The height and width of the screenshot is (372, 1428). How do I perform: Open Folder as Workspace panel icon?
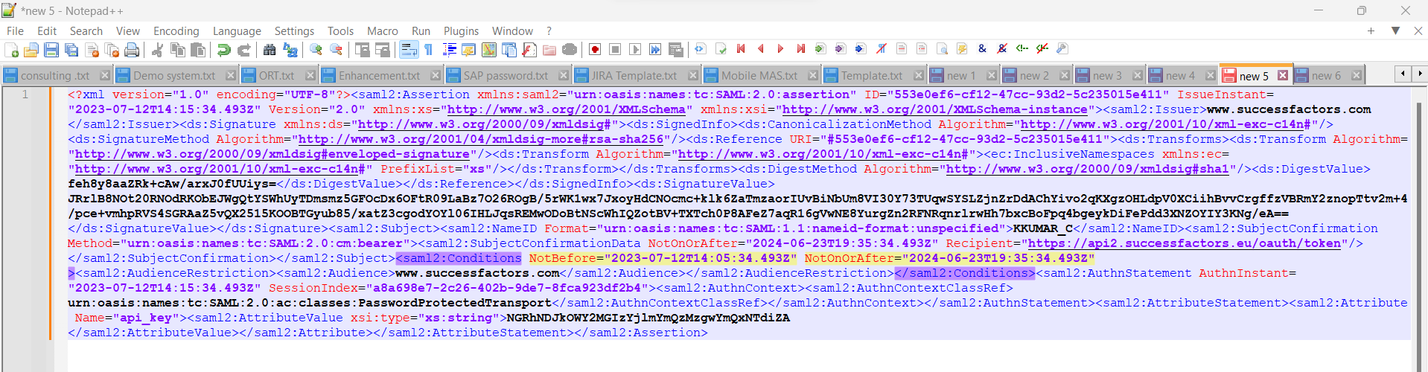[549, 50]
